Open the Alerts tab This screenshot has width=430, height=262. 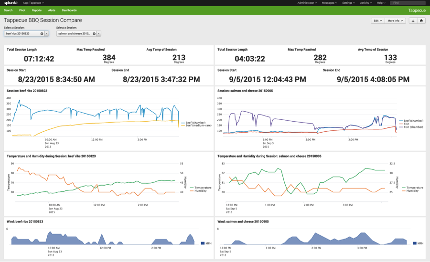click(52, 10)
